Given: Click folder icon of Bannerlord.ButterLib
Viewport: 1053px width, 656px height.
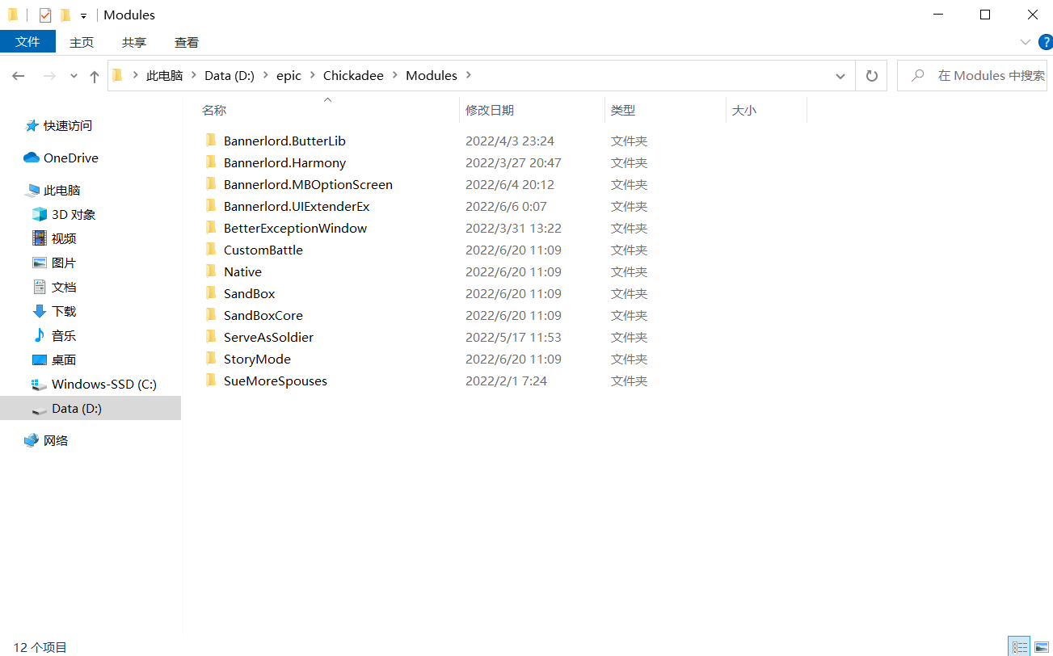Looking at the screenshot, I should point(211,141).
